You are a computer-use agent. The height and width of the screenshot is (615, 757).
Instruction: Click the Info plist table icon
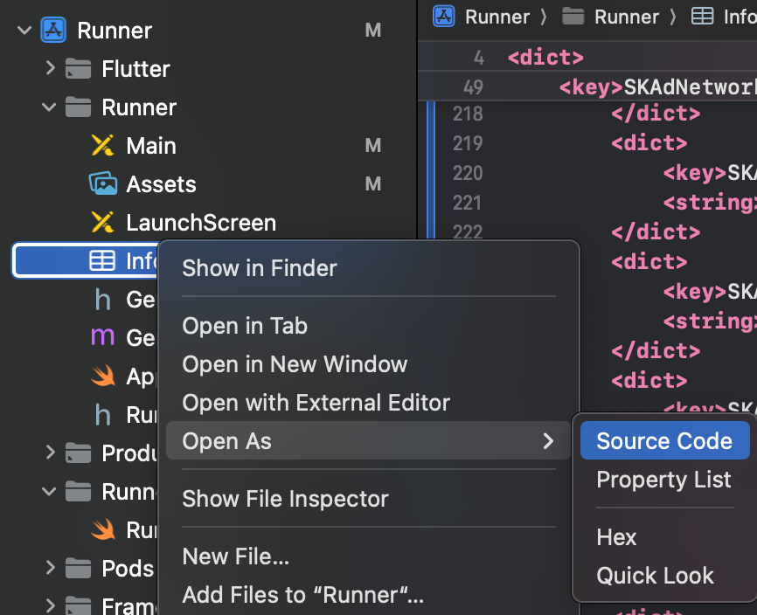tap(102, 261)
